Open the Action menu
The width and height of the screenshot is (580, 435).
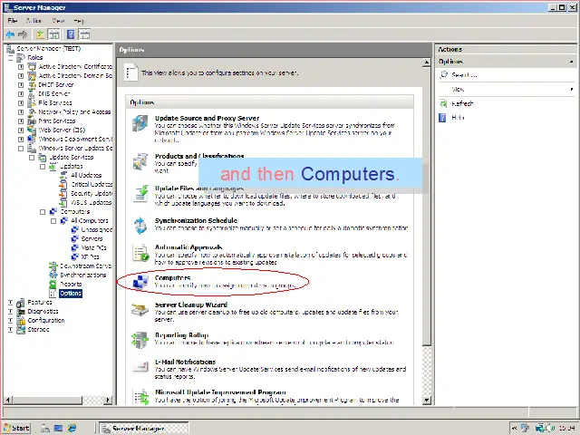click(x=34, y=20)
